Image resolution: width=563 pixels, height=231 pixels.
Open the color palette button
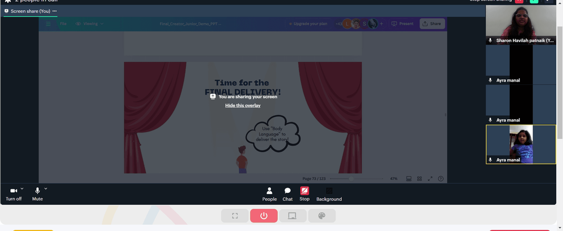click(x=321, y=216)
